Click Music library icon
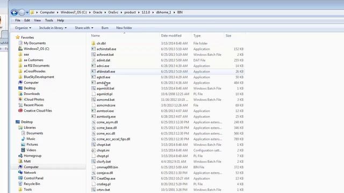The height and width of the screenshot is (193, 344). point(23,139)
